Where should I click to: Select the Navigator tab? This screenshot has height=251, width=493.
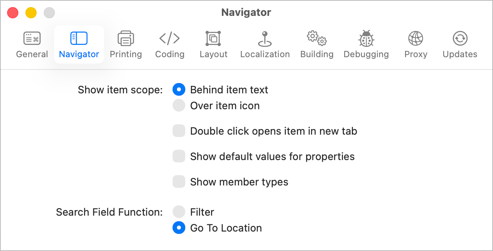tap(79, 44)
